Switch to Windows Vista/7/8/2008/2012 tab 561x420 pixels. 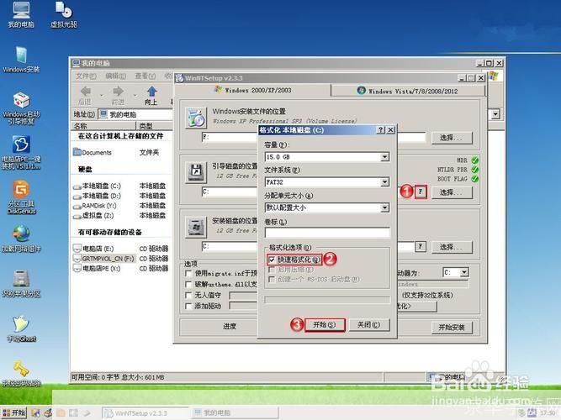(408, 91)
